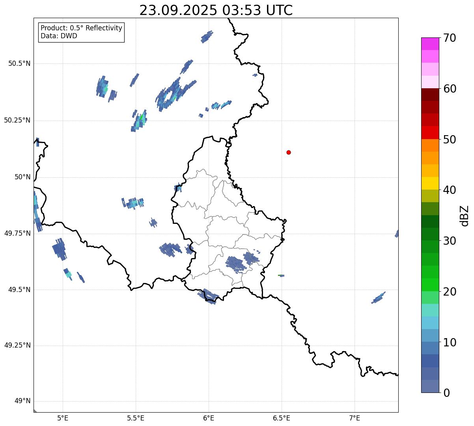The width and height of the screenshot is (474, 426).
Task: Click the magenta top colorbar swatch
Action: [430, 44]
